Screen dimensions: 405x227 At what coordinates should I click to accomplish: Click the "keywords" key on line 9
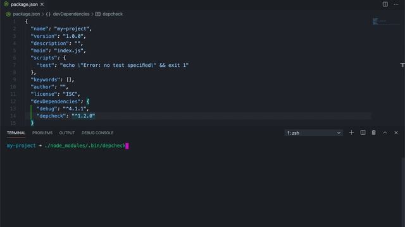tap(46, 79)
